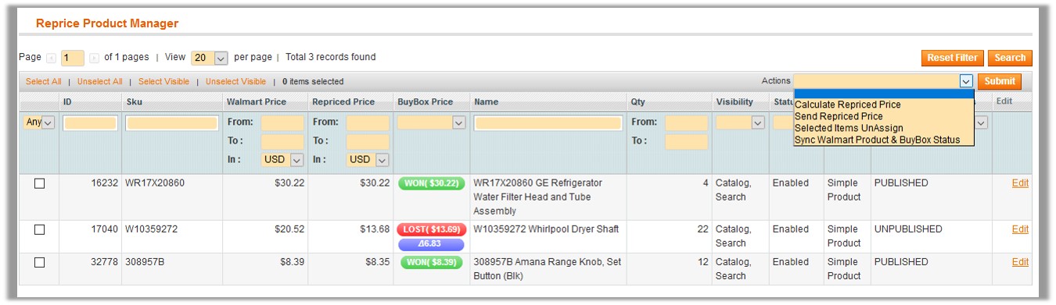The height and width of the screenshot is (305, 1056).
Task: Click Repriced Price To input
Action: (x=368, y=141)
